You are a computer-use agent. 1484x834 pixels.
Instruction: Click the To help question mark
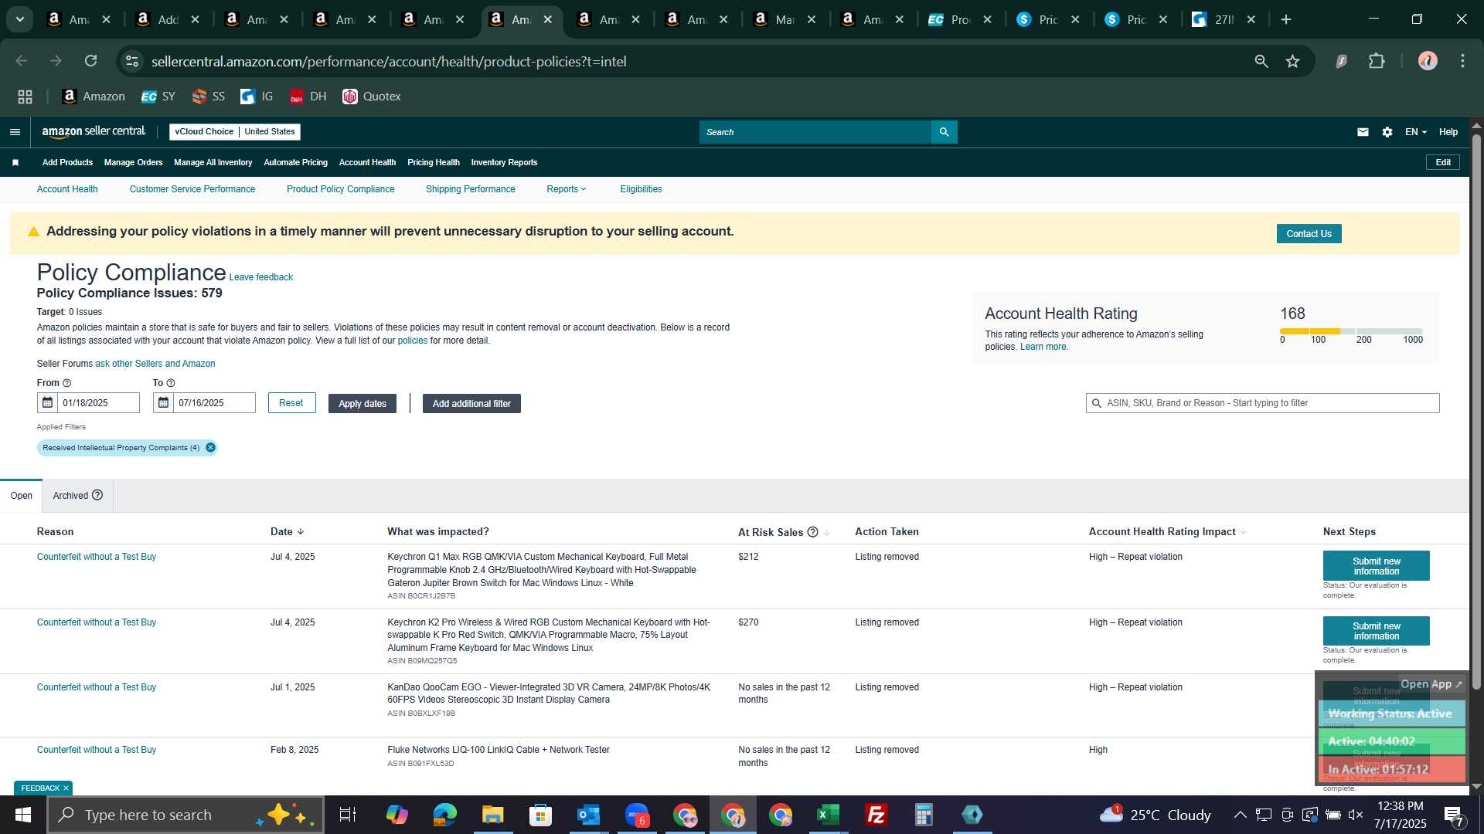pos(171,383)
